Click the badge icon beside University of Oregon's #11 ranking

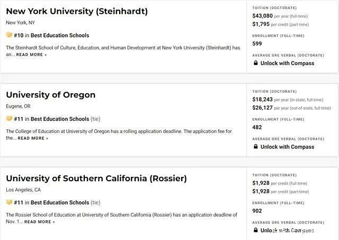click(x=9, y=119)
